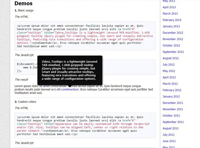The width and height of the screenshot is (200, 148).
Task: Click the black Zebra_Tooltips tooltip box
Action: 70,70
